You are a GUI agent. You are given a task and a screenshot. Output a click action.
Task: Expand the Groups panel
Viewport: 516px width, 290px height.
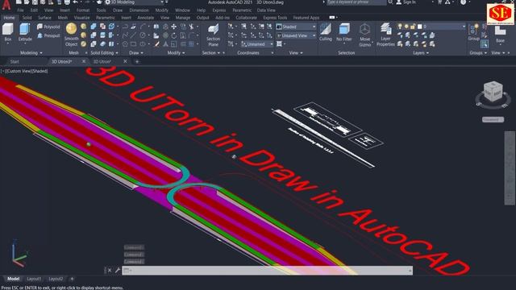click(478, 52)
